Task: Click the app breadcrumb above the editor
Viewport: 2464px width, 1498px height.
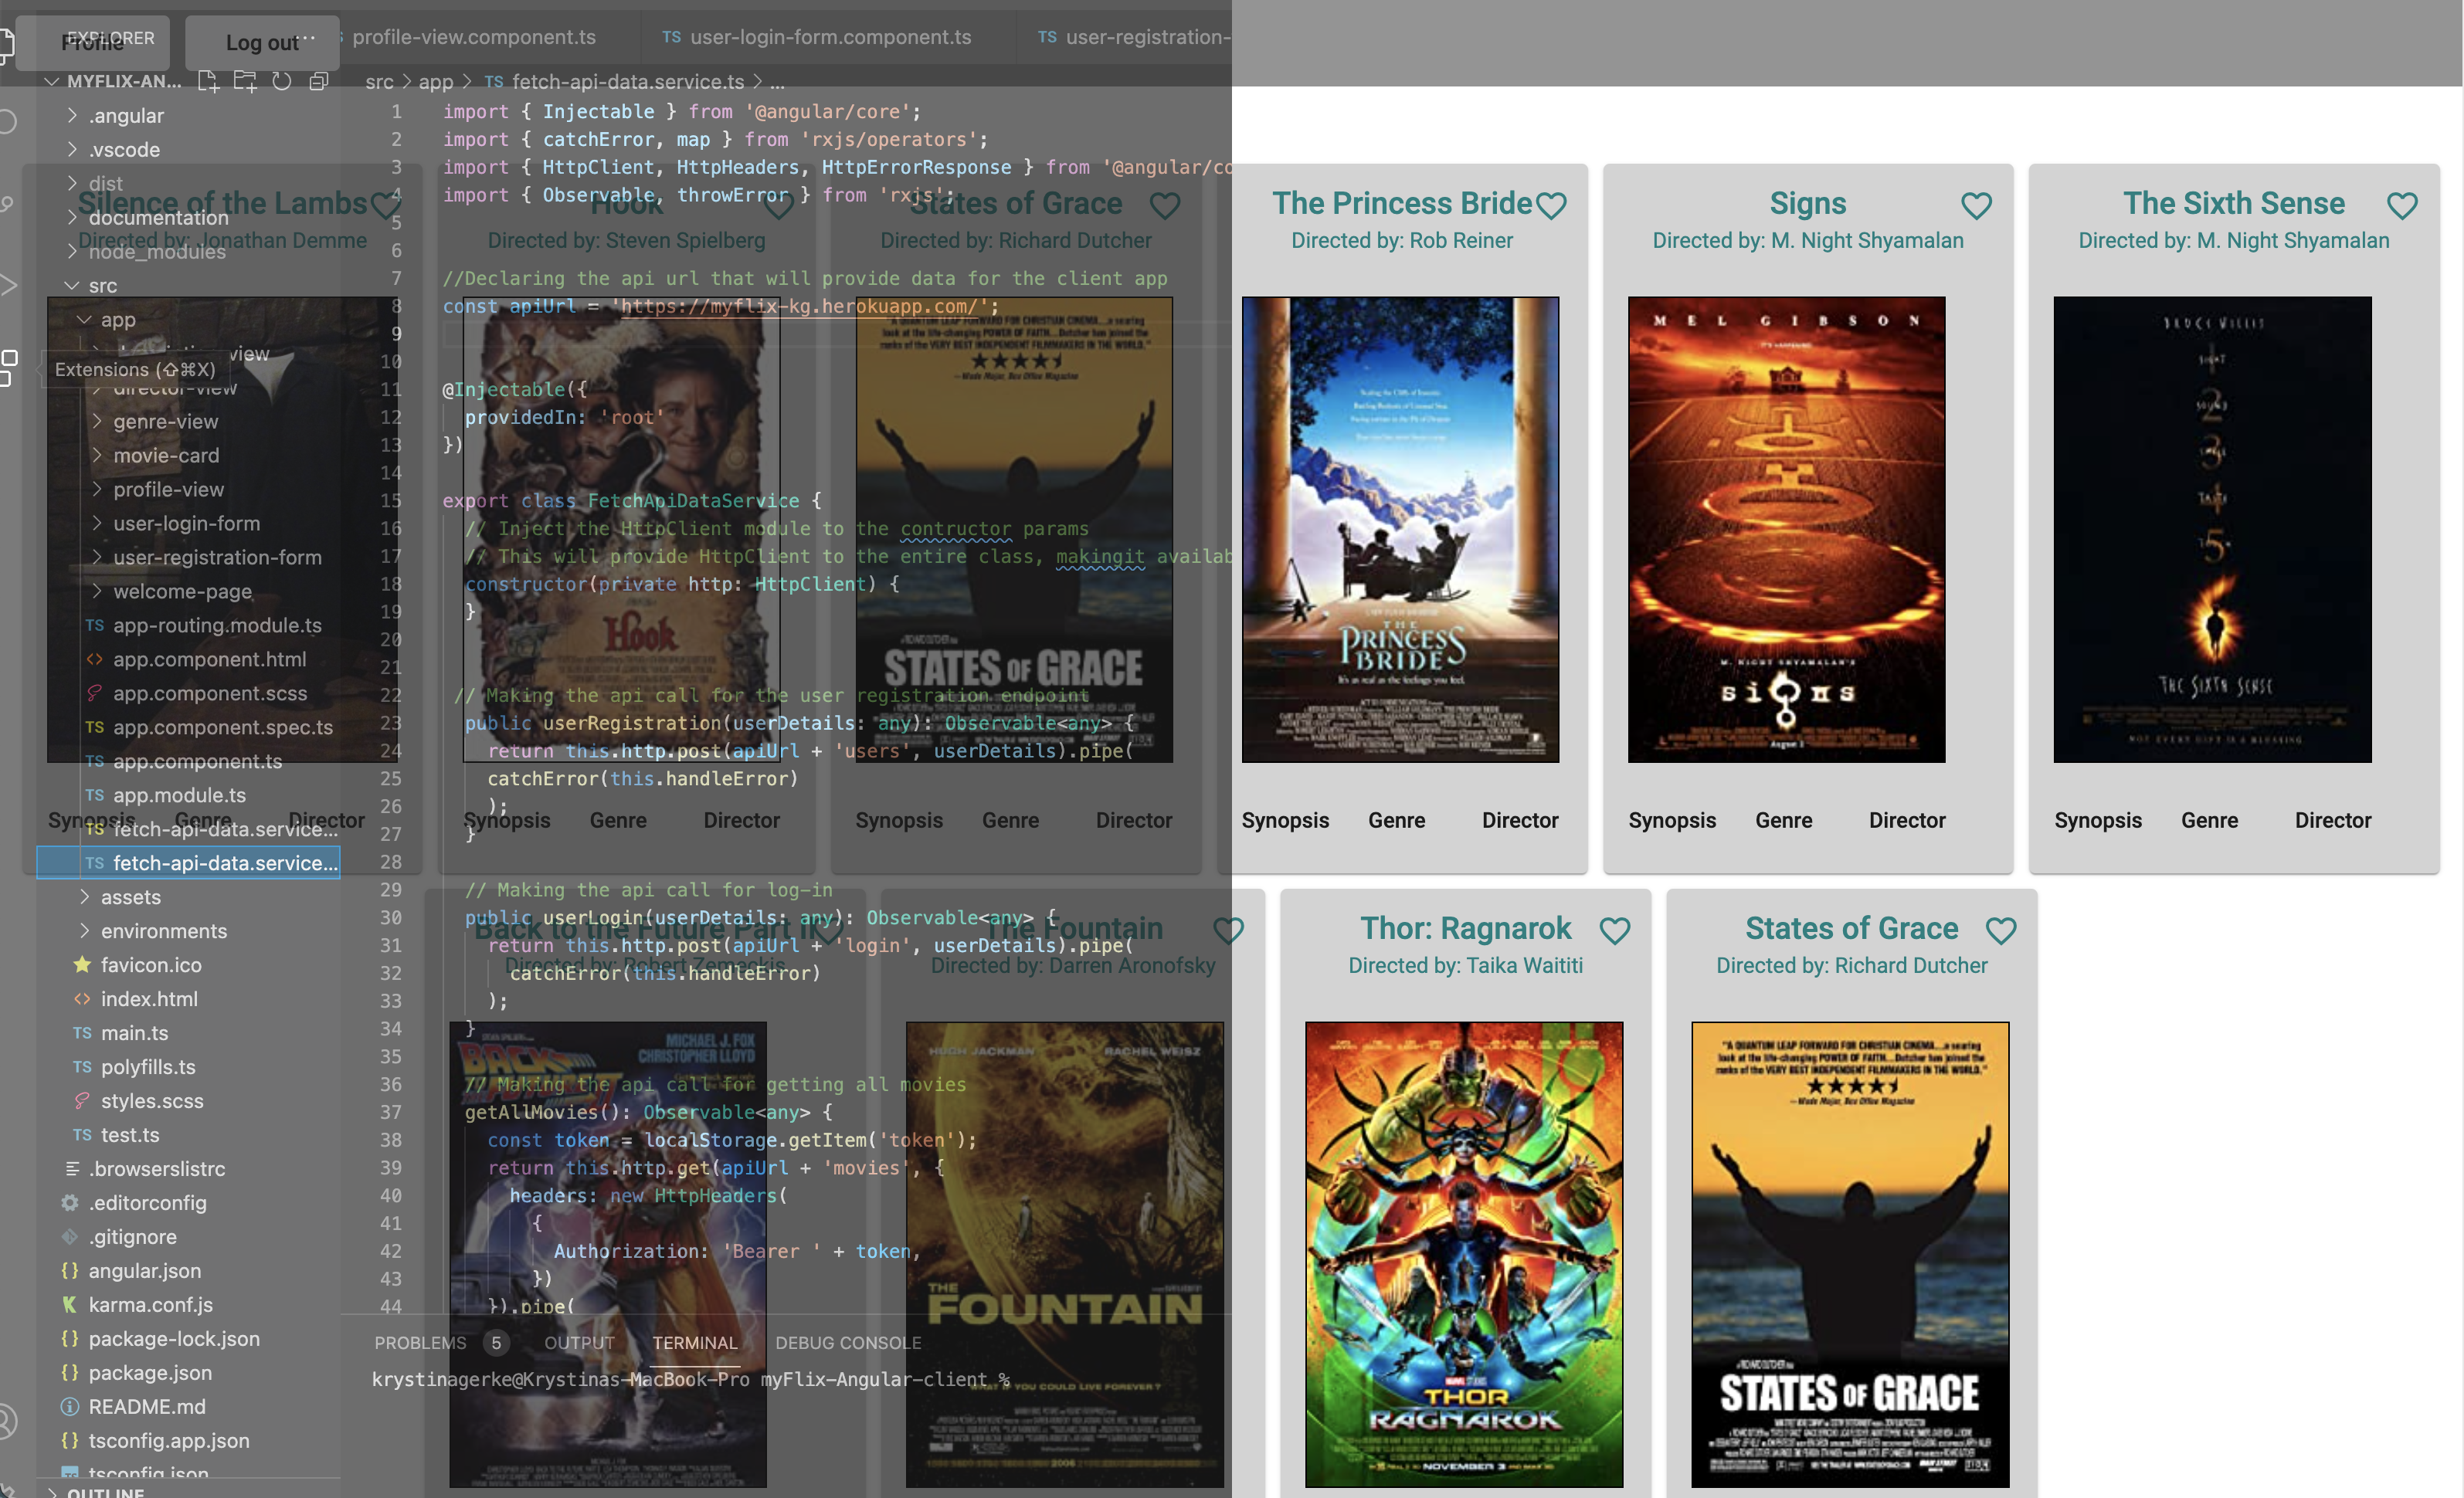Action: coord(435,81)
